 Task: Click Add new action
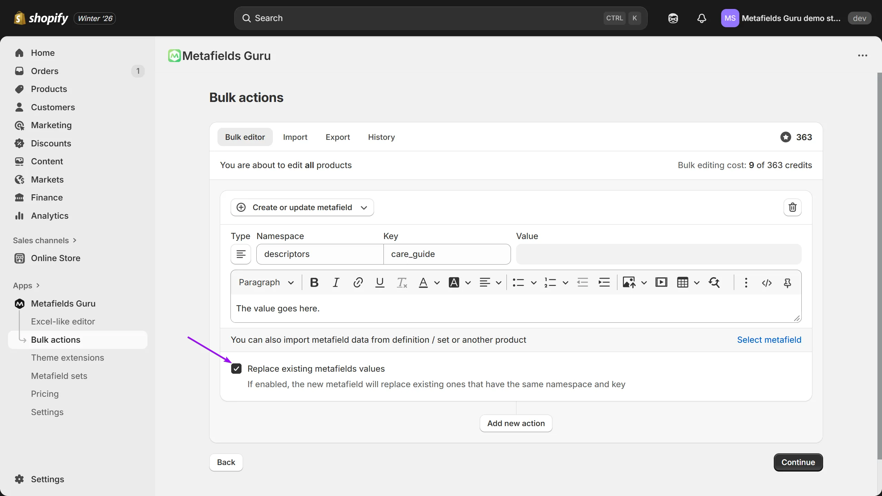coord(516,423)
